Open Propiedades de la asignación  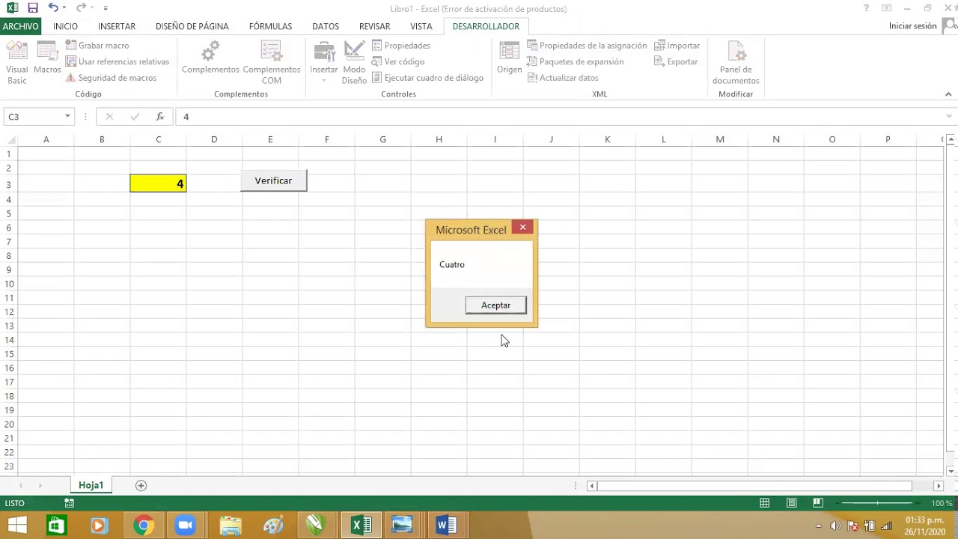coord(587,46)
